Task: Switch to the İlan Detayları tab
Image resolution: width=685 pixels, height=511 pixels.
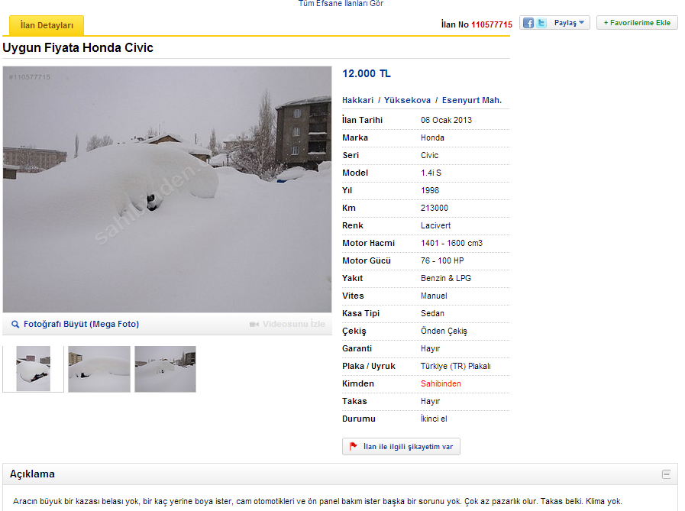Action: 47,25
